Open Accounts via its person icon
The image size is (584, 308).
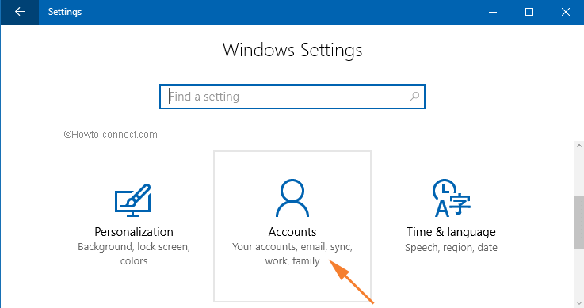tap(292, 198)
